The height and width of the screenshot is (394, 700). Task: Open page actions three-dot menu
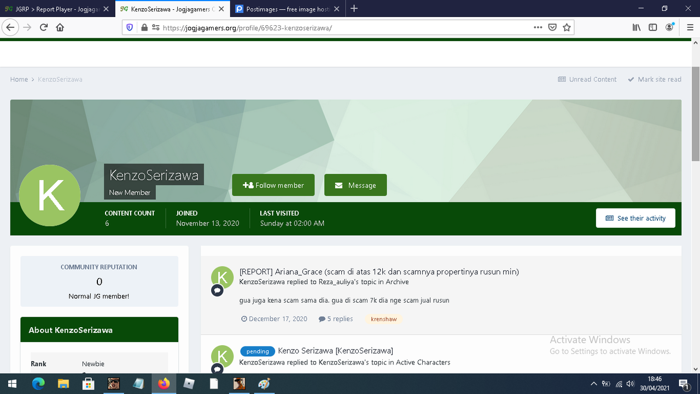pos(538,27)
